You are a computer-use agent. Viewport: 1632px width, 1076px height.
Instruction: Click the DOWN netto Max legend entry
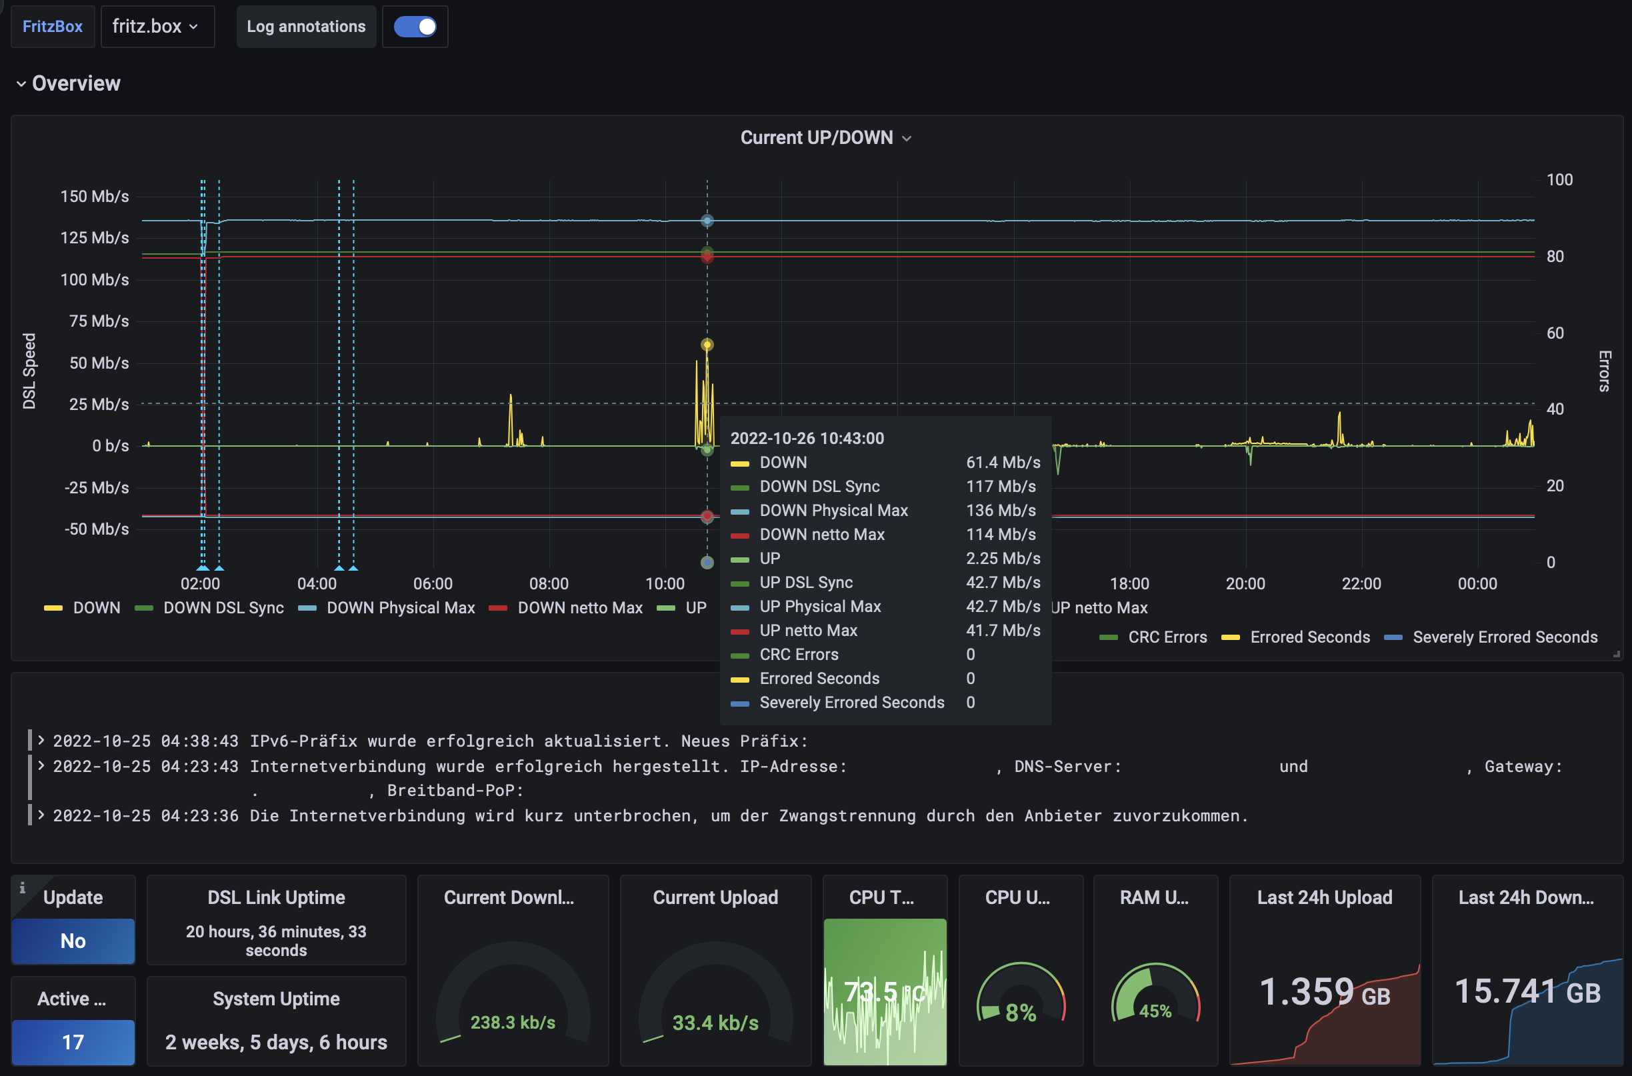(579, 608)
